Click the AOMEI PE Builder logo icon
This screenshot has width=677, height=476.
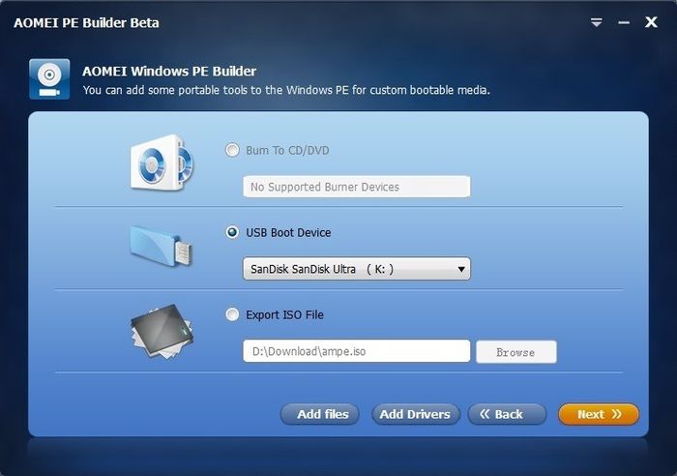point(48,79)
